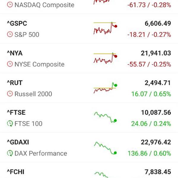
Task: Open the ^GDAXI sparkline chart
Action: click(105, 147)
